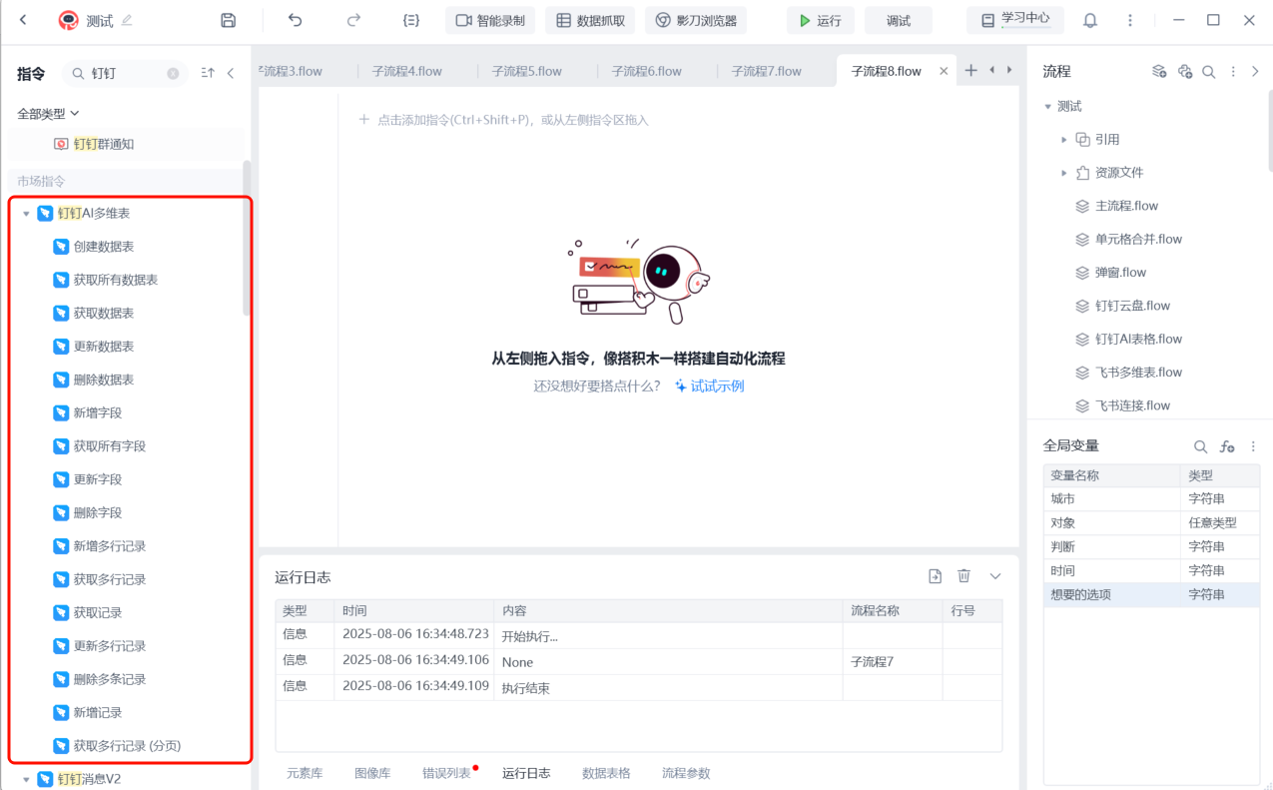Viewport: 1273px width, 790px height.
Task: Export the run log file icon
Action: (935, 575)
